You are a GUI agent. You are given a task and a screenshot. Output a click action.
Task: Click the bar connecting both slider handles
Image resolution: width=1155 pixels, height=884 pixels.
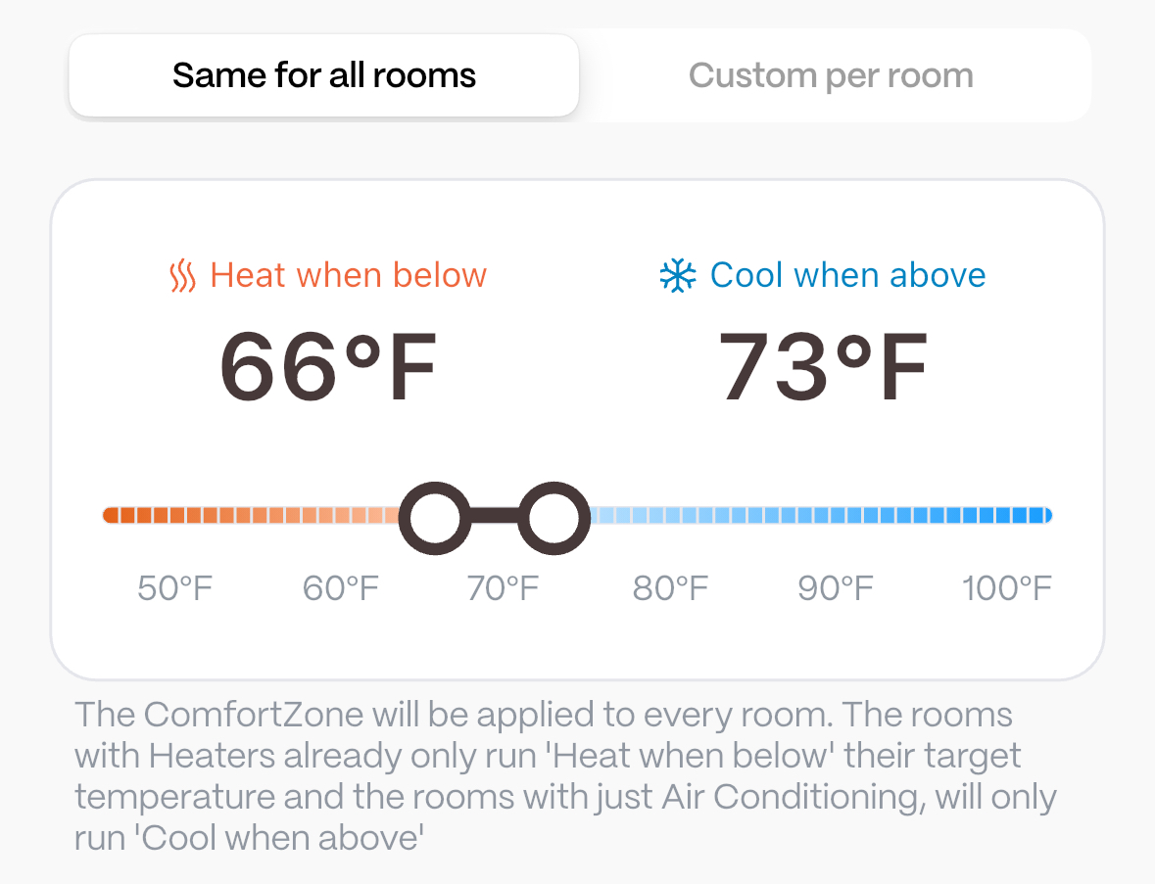coord(494,516)
